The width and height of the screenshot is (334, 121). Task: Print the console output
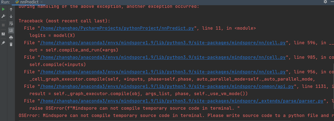[x=11, y=37]
